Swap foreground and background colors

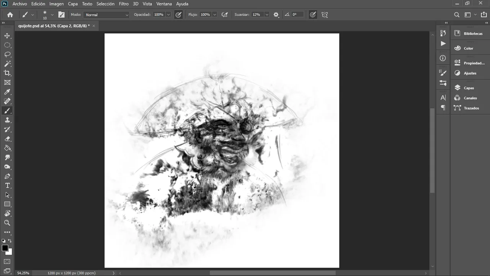click(x=10, y=241)
